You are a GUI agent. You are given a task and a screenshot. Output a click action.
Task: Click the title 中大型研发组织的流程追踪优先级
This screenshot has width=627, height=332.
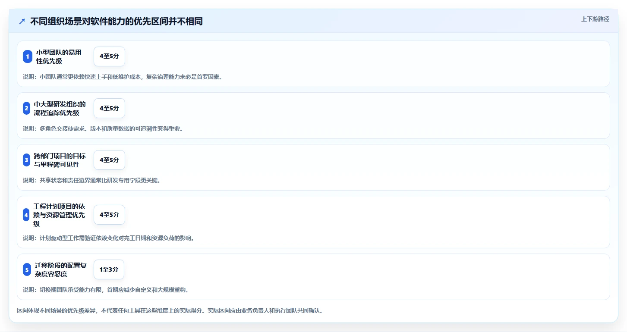(60, 108)
